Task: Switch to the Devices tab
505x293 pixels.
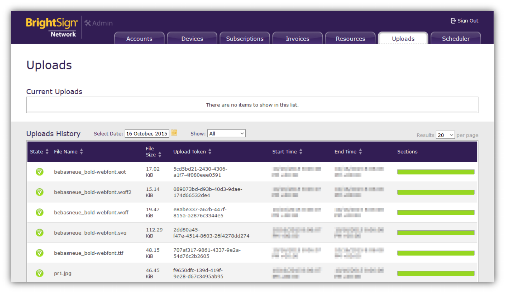Action: (x=192, y=38)
